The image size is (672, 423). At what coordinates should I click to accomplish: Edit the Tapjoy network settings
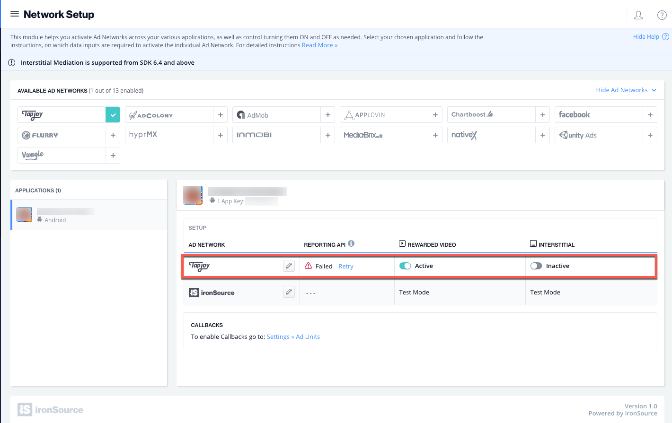tap(289, 266)
